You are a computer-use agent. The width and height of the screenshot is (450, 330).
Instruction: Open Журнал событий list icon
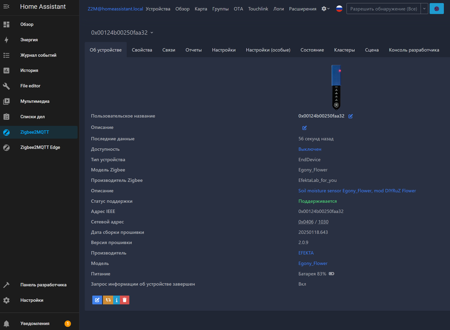coord(6,55)
